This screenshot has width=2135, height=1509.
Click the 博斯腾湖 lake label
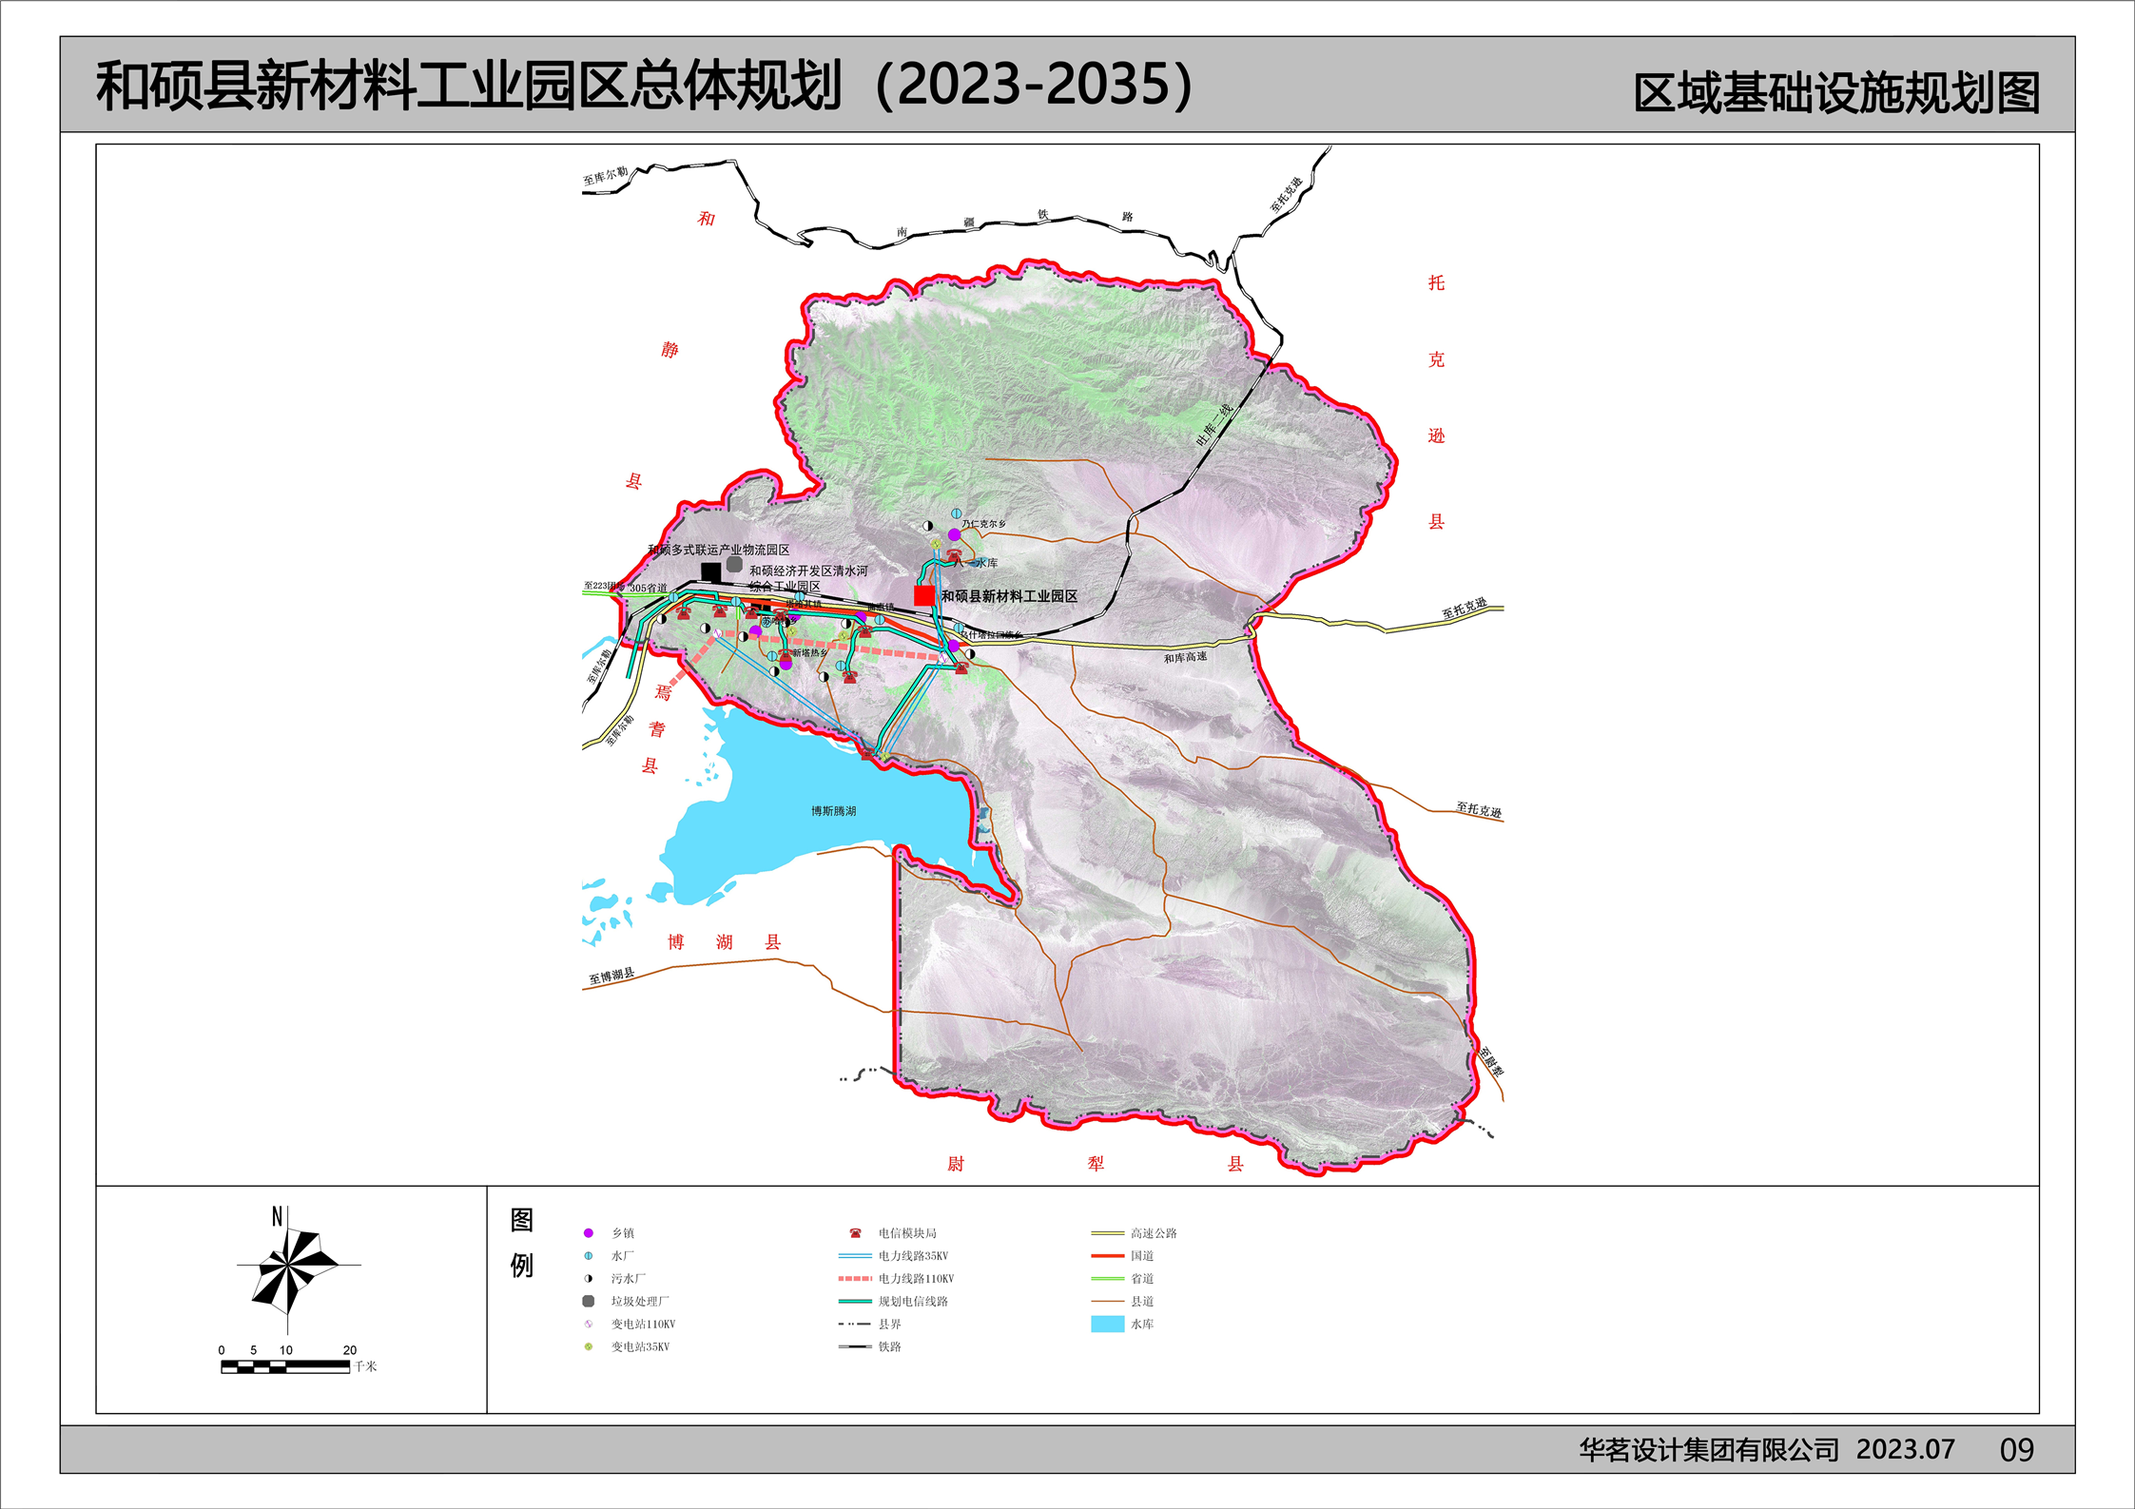(833, 811)
